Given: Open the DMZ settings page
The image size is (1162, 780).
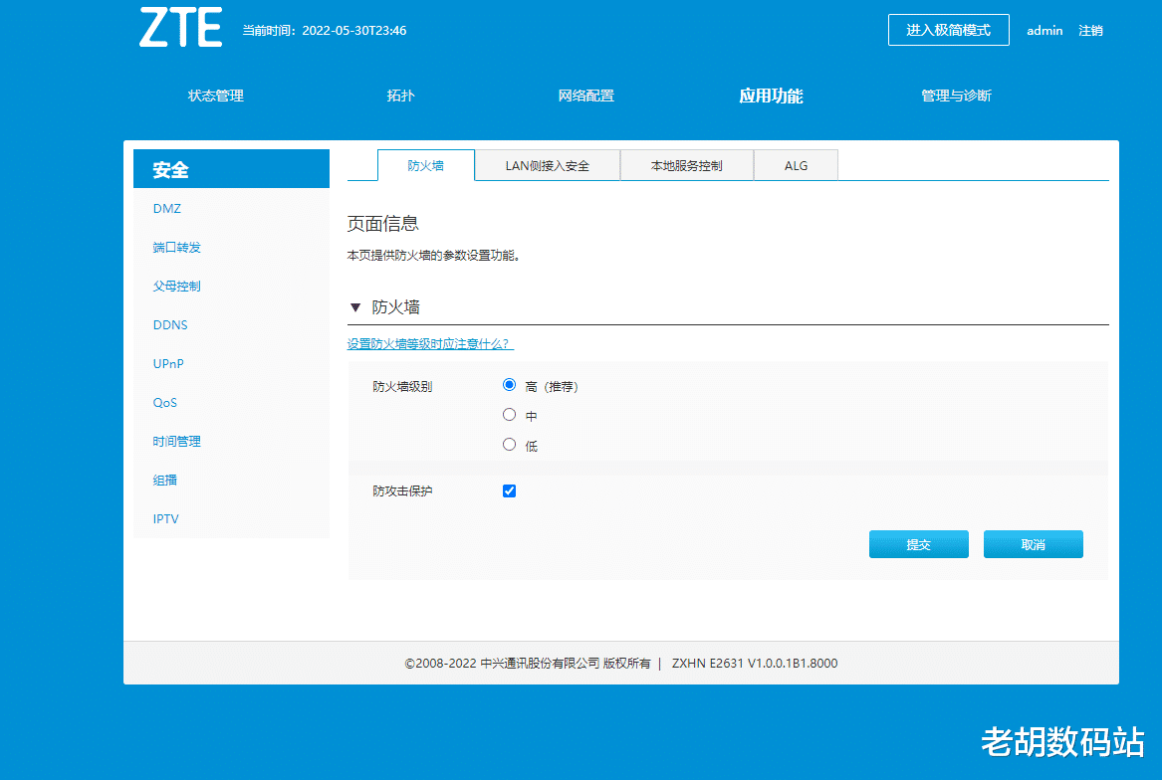Looking at the screenshot, I should point(166,208).
